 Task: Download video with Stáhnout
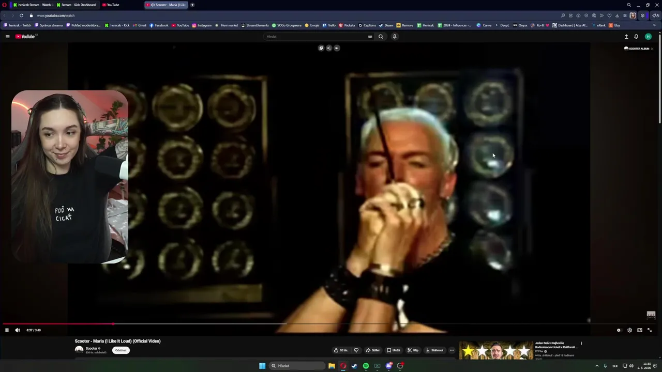434,350
